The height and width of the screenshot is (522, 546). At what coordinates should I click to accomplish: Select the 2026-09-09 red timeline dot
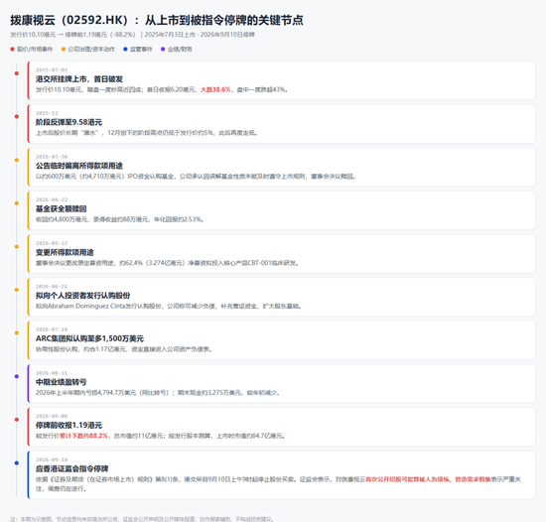(16, 420)
